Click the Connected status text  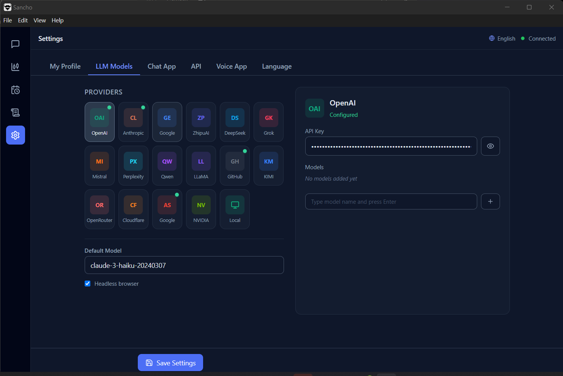coord(542,39)
